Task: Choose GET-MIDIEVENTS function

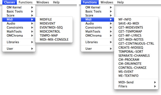Action: pyautogui.click(x=136, y=27)
